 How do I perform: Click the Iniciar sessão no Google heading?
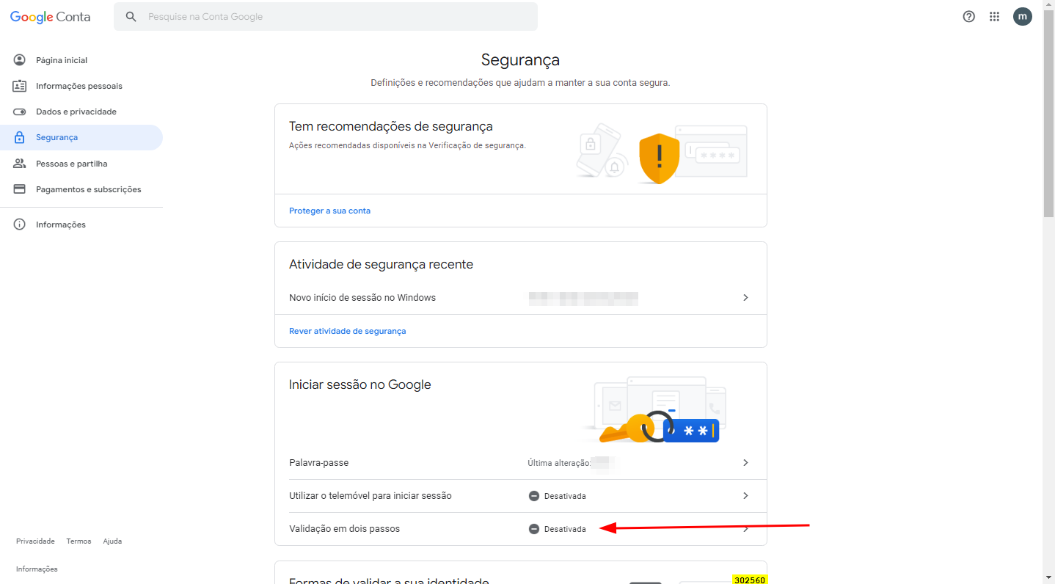[x=360, y=384]
